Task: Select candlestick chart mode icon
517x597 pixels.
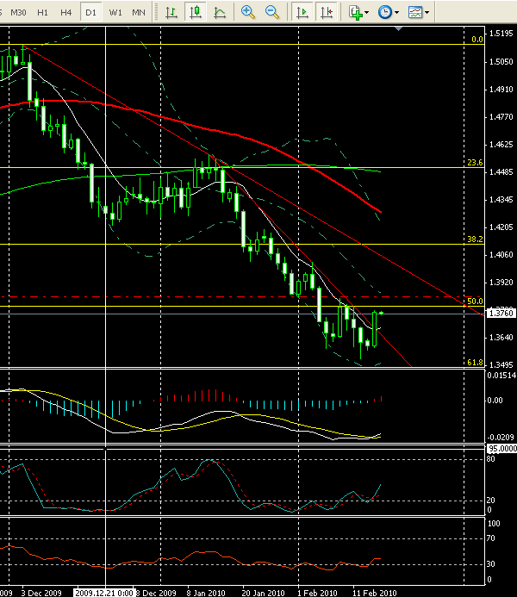Action: [196, 12]
